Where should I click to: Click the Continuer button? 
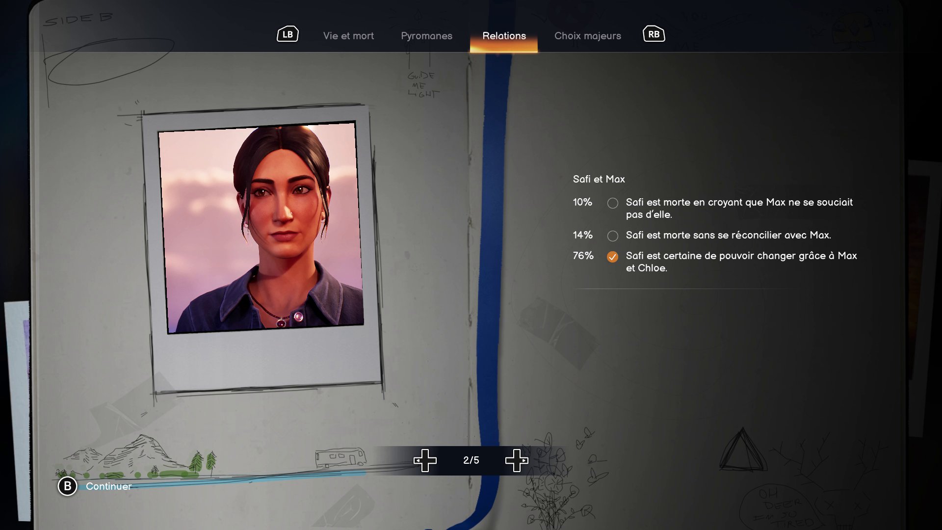(x=108, y=486)
